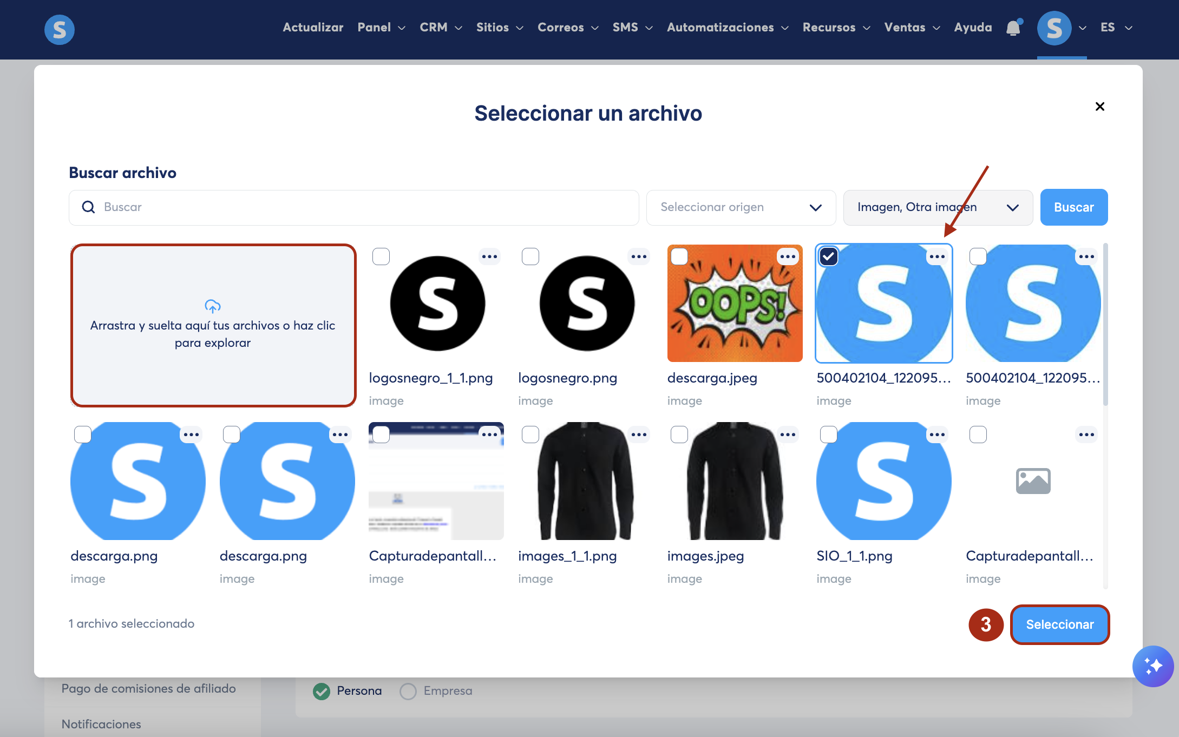Tick the images_1_1.png checkbox
The width and height of the screenshot is (1179, 737).
point(530,435)
